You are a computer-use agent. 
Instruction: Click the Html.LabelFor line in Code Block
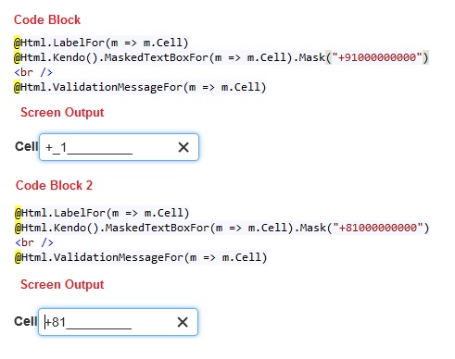click(101, 43)
